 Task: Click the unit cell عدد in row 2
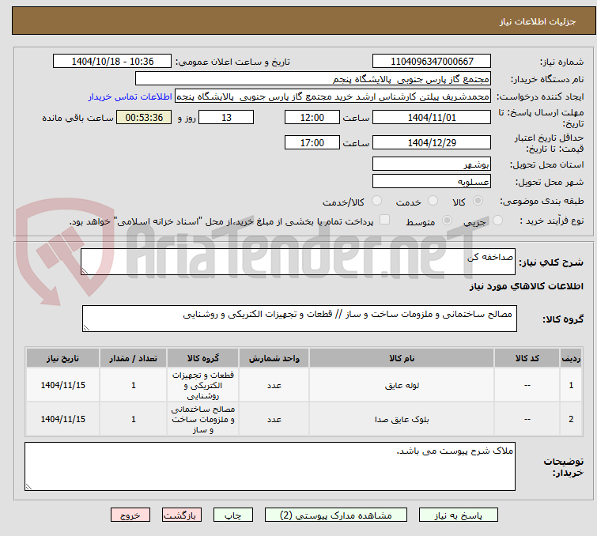(x=274, y=419)
